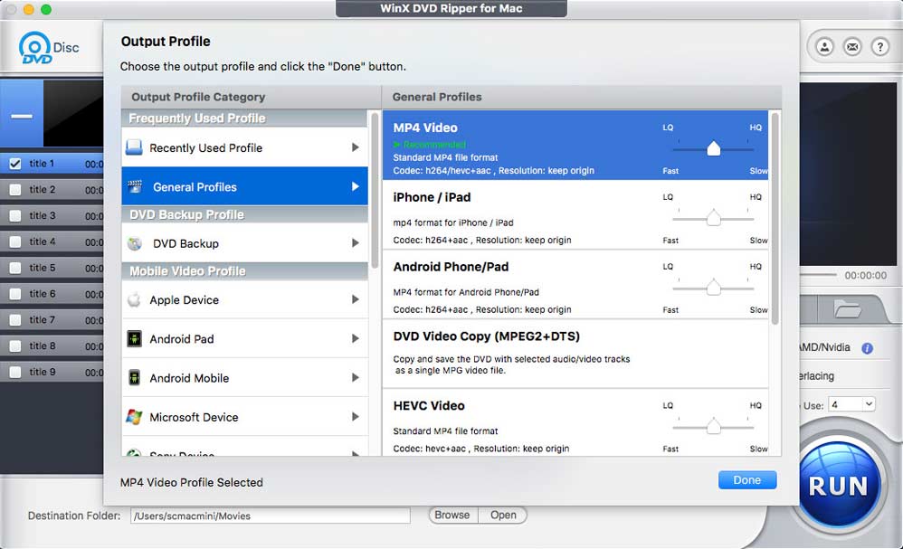Select the Android Pad category
The width and height of the screenshot is (903, 549).
[245, 338]
